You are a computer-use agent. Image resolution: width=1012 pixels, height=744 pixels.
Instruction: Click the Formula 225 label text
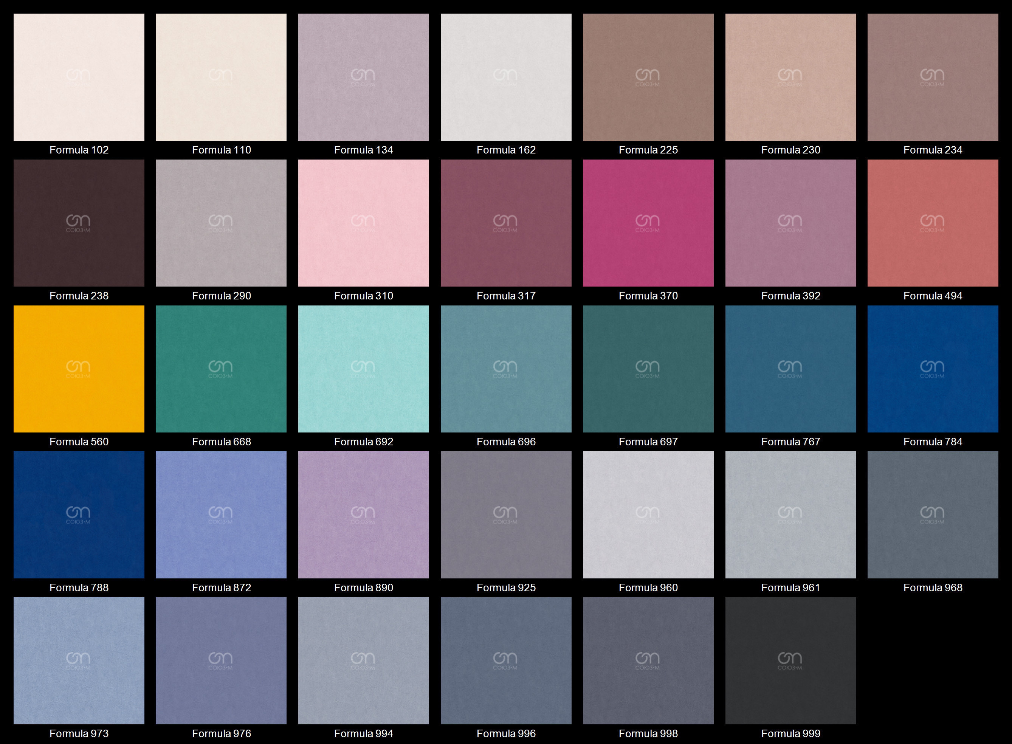point(648,150)
